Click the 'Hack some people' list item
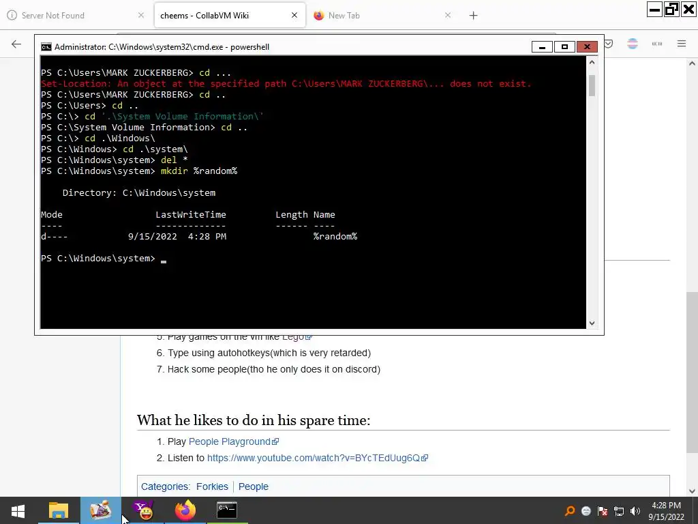Image resolution: width=698 pixels, height=524 pixels. point(274,369)
